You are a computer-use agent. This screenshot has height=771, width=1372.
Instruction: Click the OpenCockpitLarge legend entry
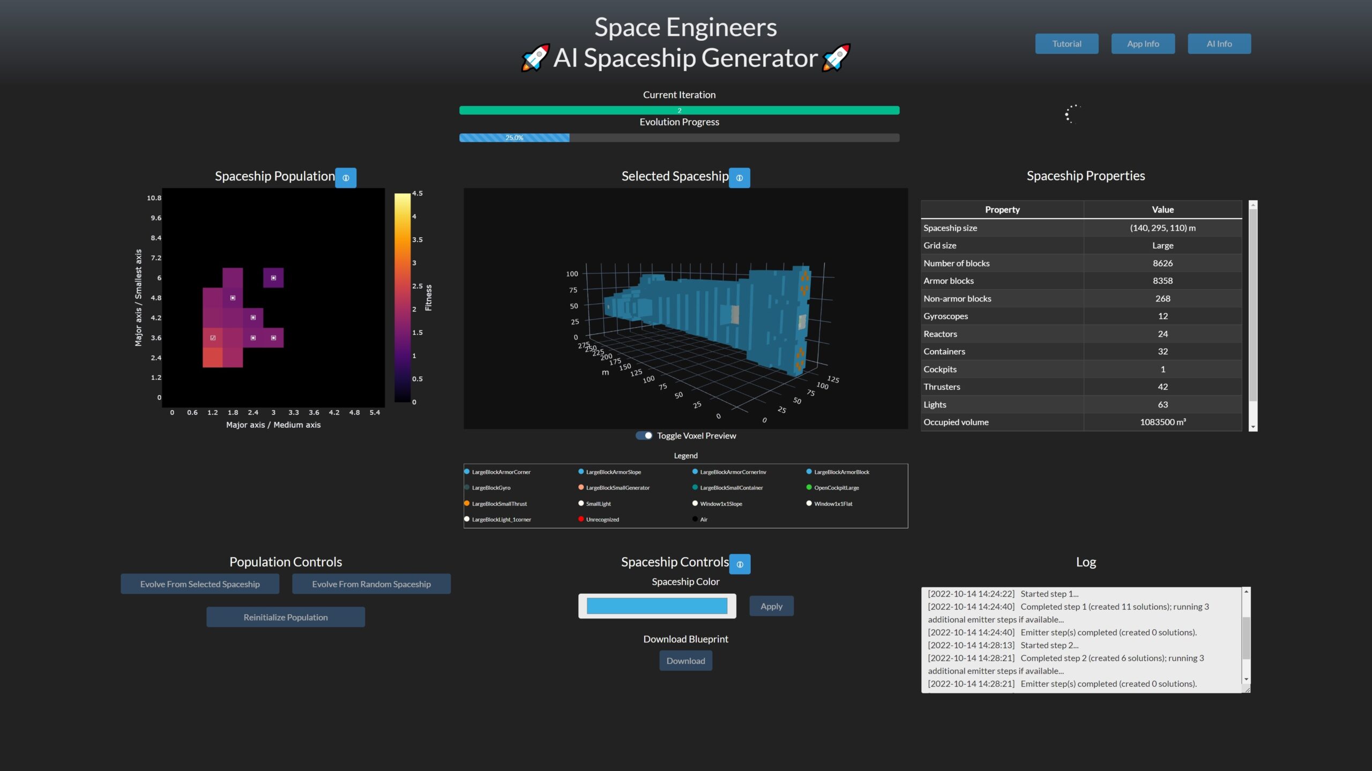click(833, 488)
